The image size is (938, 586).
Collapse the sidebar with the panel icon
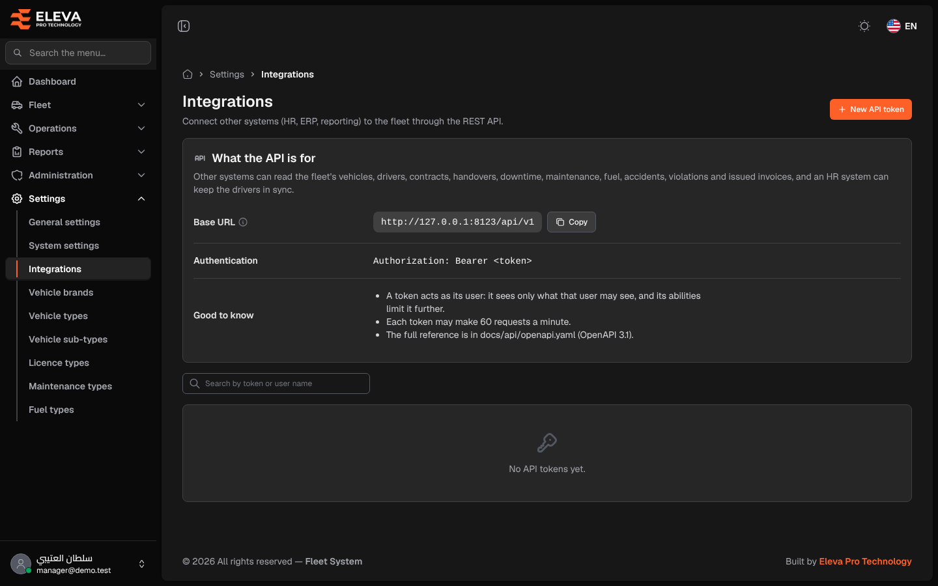(184, 26)
